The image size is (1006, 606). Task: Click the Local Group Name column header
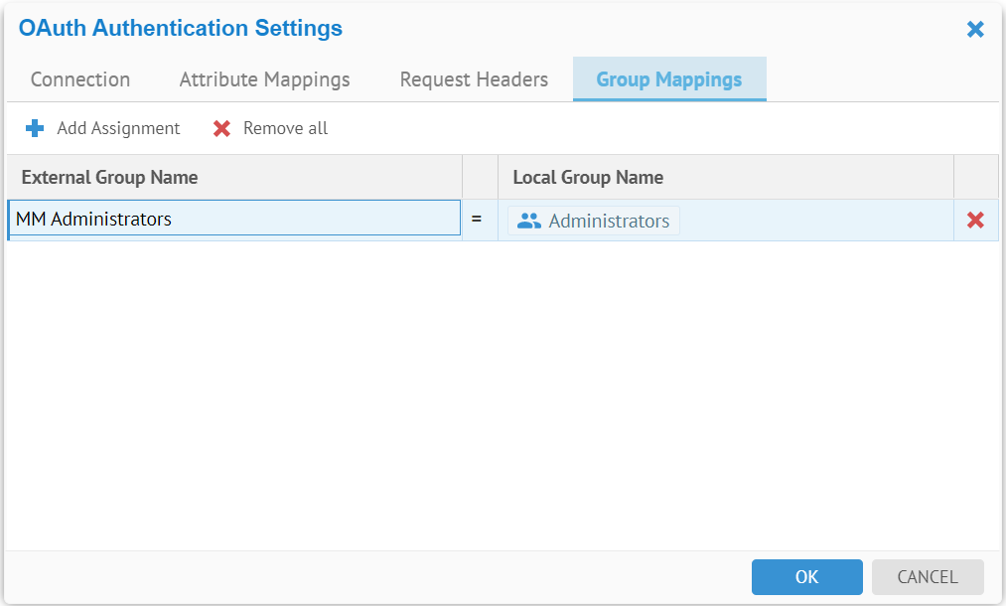coord(588,178)
